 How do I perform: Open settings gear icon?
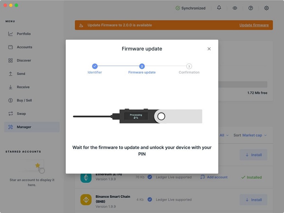(266, 8)
